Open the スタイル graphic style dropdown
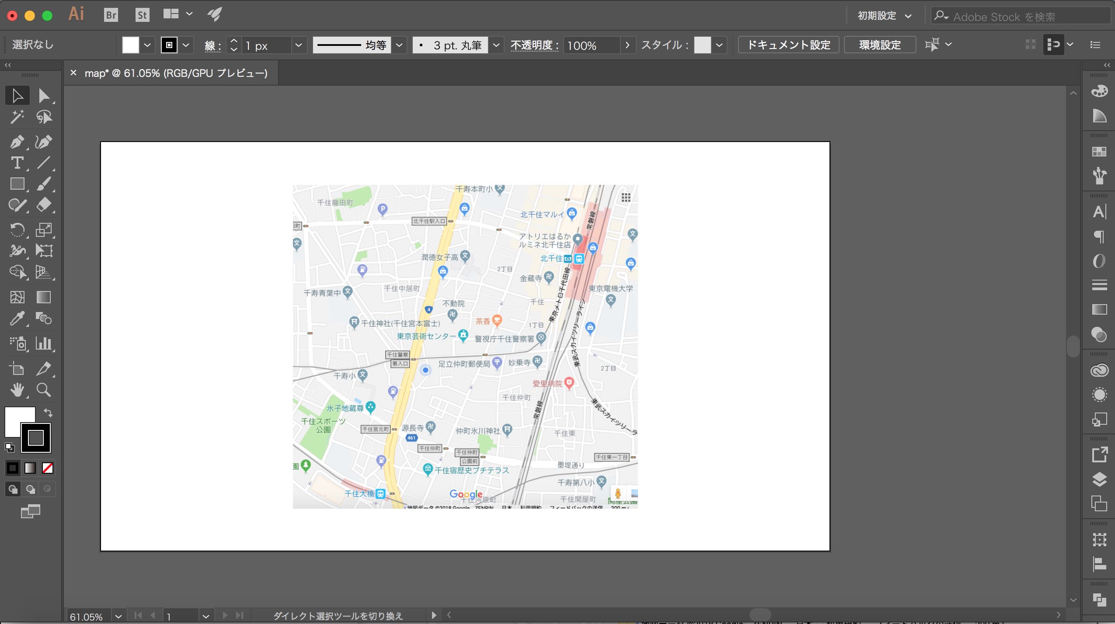 [719, 45]
